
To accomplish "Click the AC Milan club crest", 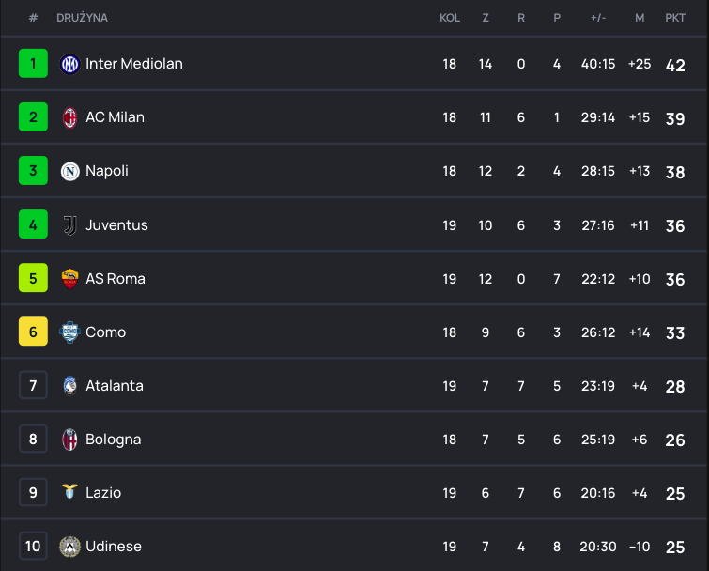I will pyautogui.click(x=69, y=117).
